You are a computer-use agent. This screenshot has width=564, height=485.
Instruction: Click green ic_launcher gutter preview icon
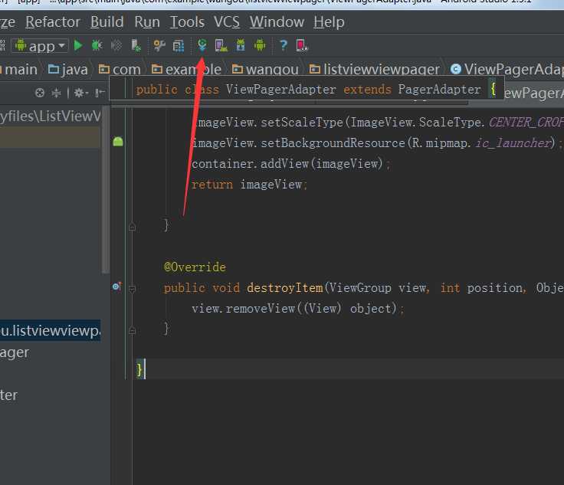click(118, 142)
